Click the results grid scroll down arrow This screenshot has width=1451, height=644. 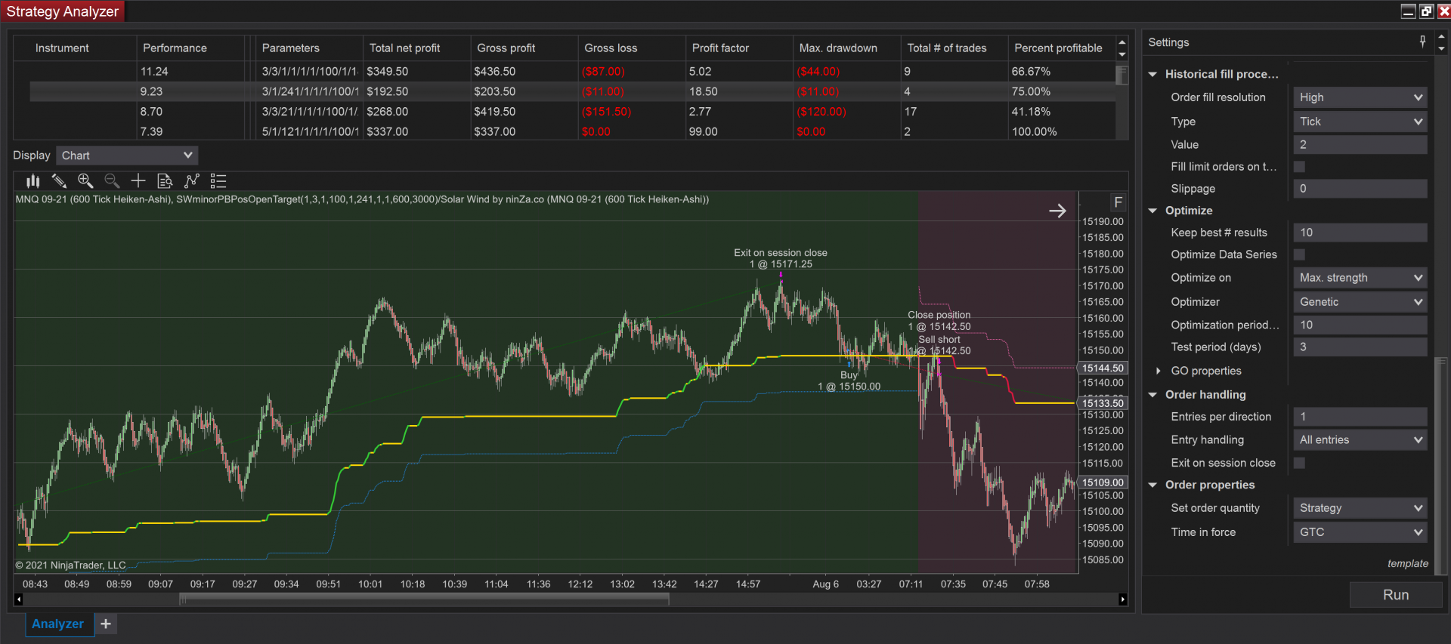(x=1122, y=54)
